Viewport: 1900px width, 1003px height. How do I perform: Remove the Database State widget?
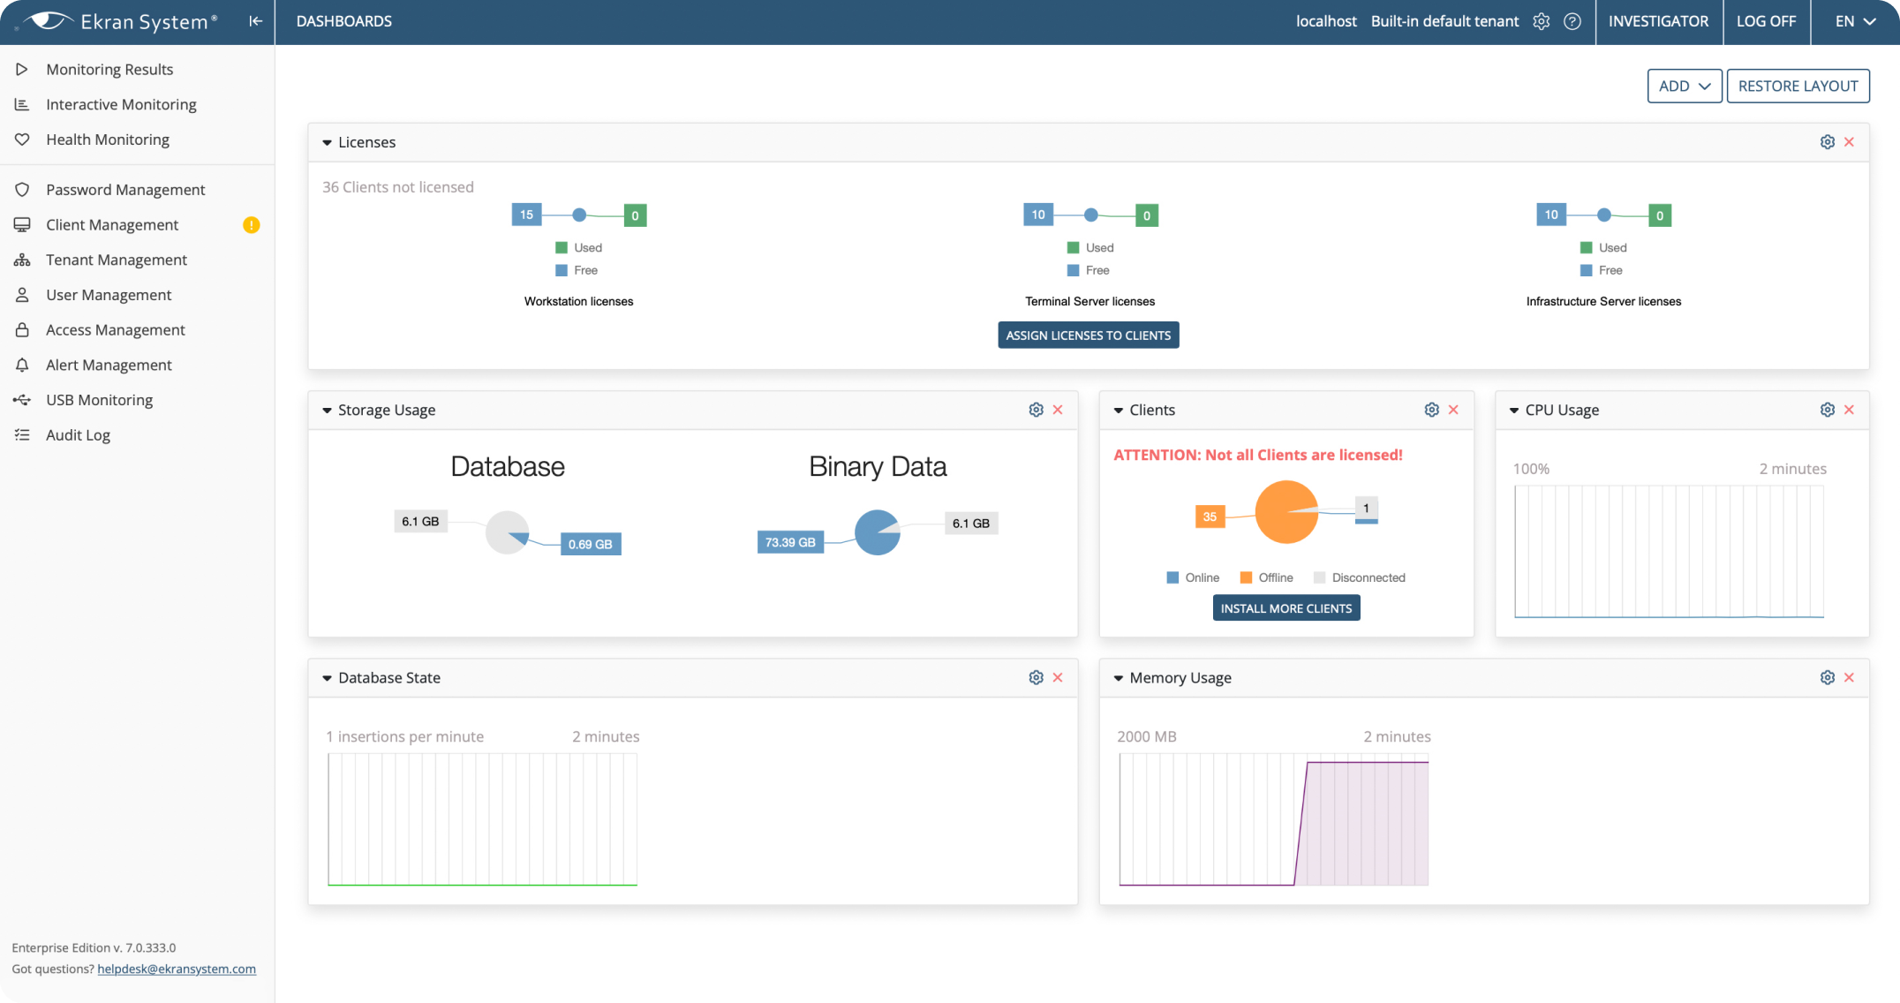[1058, 677]
